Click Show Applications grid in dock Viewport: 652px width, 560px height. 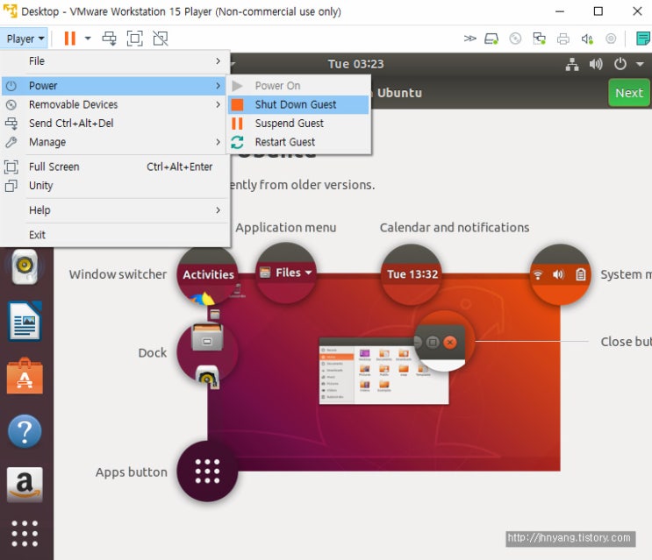tap(25, 534)
